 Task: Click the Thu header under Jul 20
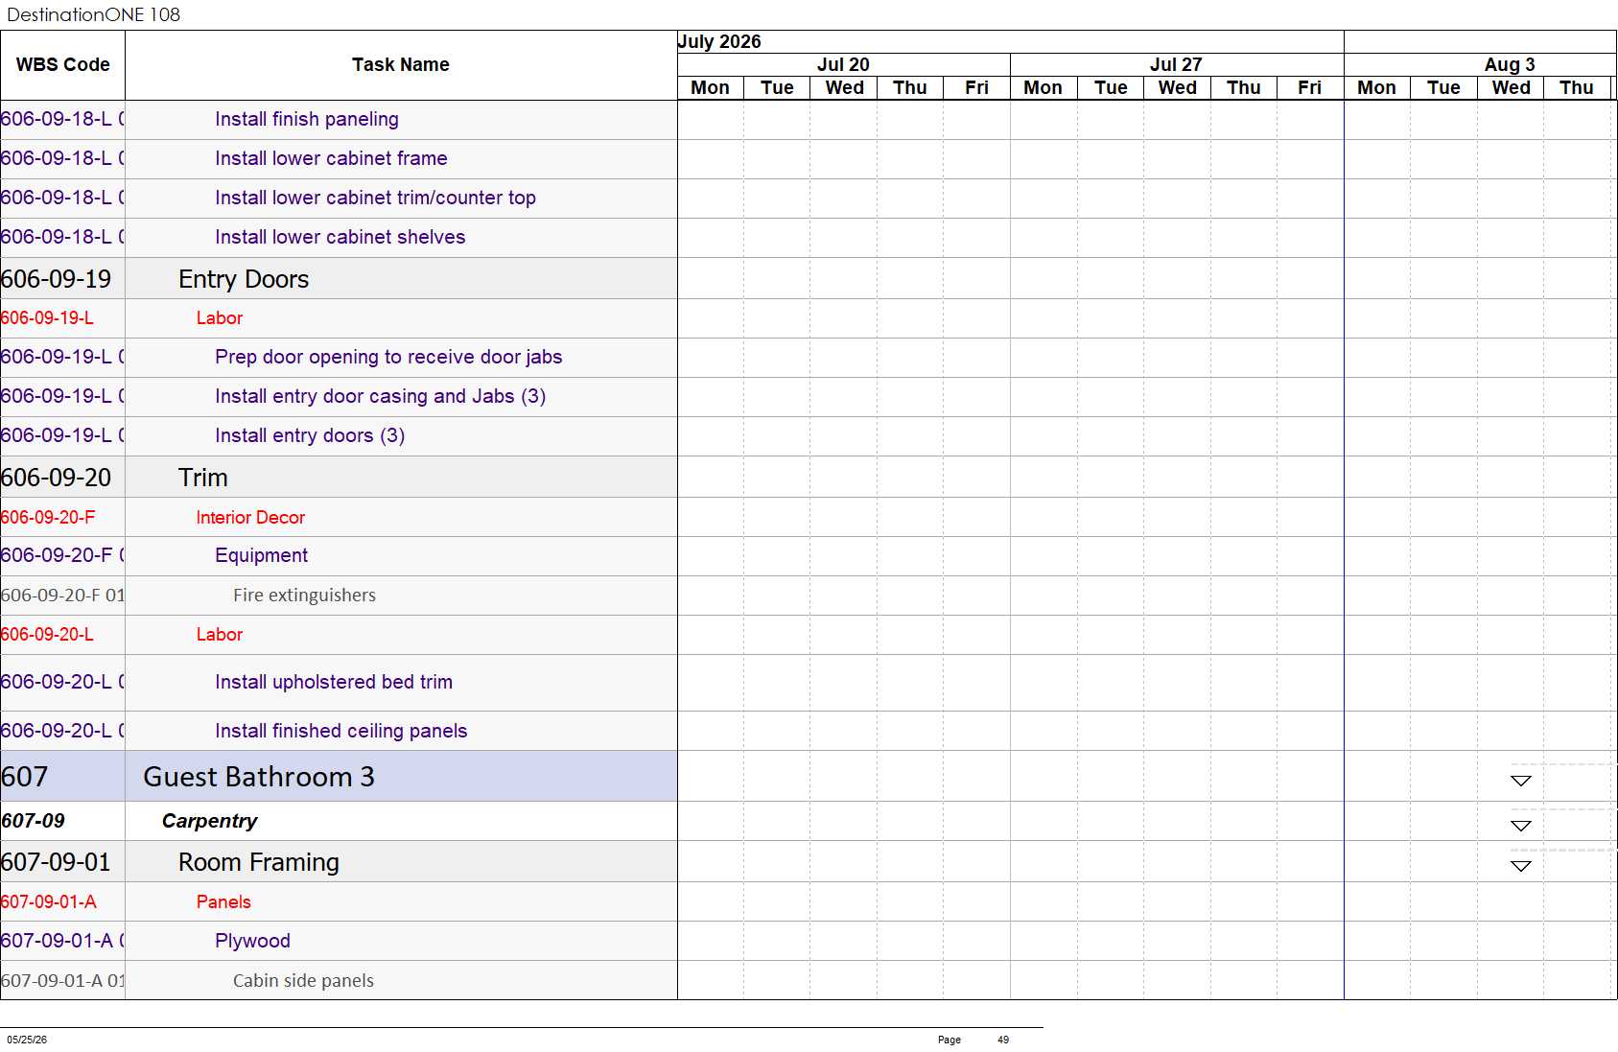tap(910, 87)
